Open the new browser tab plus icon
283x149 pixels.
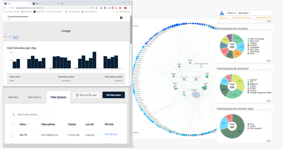point(62,4)
